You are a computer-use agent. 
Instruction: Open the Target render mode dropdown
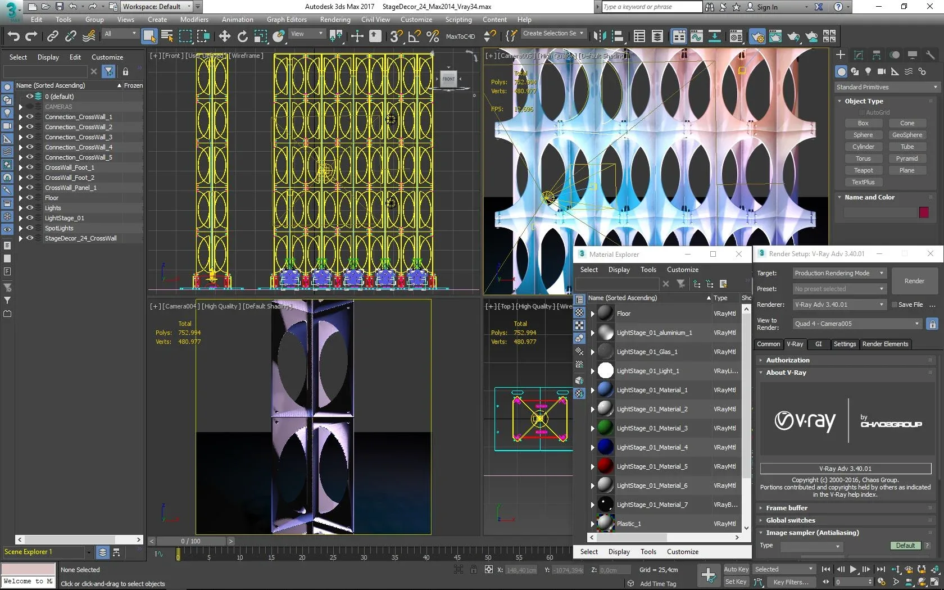pyautogui.click(x=839, y=273)
